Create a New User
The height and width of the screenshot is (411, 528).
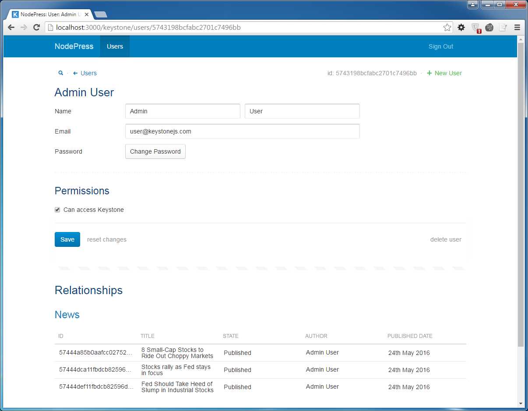[444, 73]
